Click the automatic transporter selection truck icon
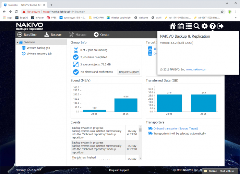 (150, 133)
